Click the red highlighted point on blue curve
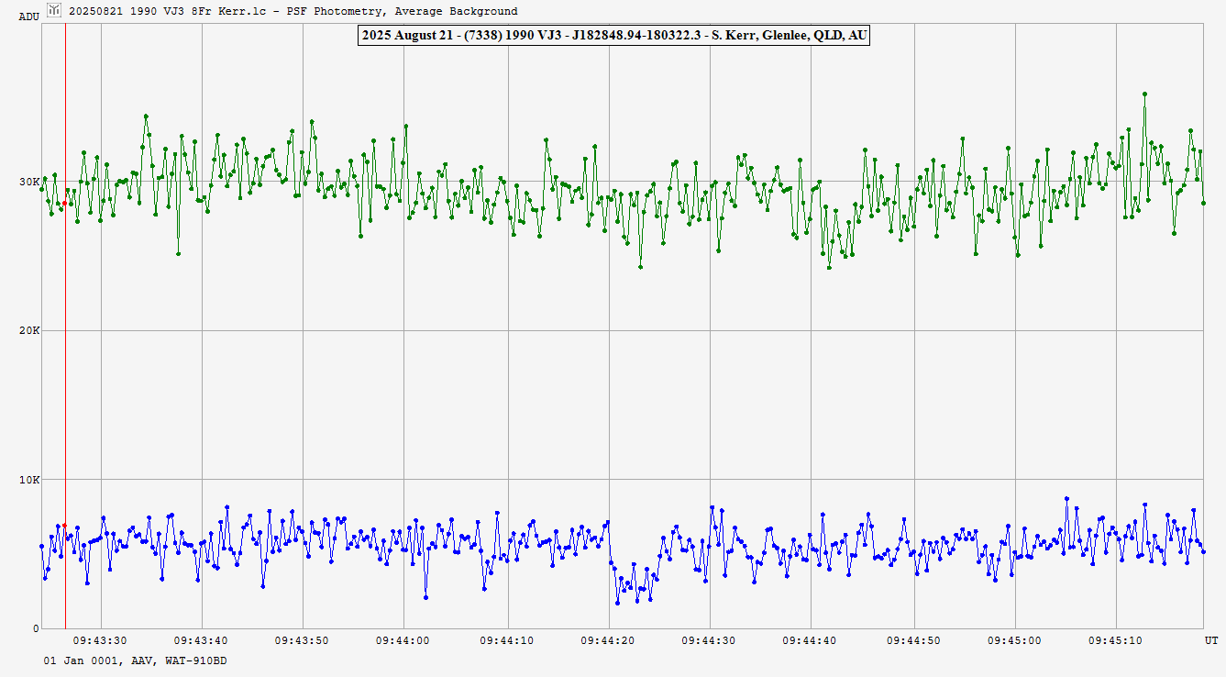This screenshot has height=677, width=1226. coord(64,526)
